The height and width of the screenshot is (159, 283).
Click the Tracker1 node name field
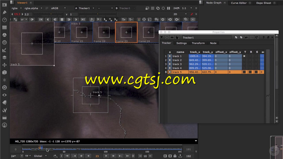(207, 37)
